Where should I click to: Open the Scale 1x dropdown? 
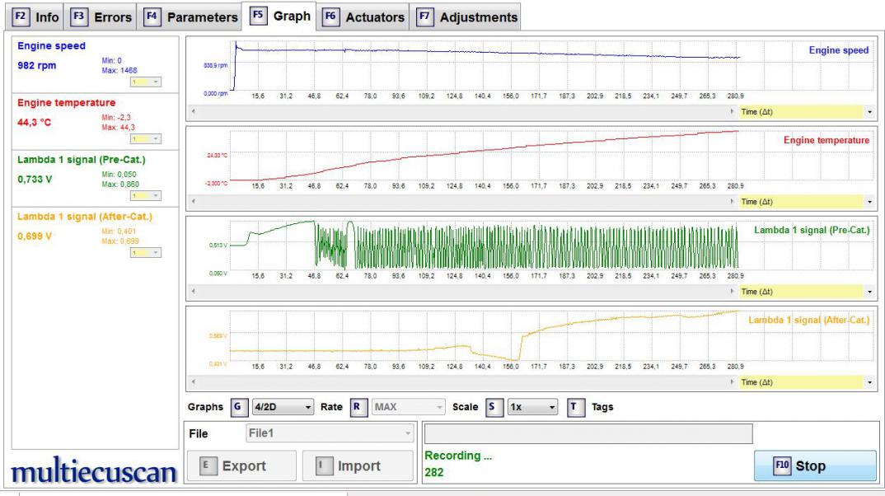pos(532,407)
